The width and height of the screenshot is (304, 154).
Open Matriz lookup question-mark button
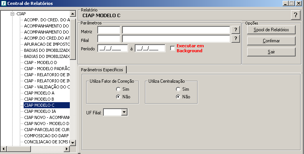pyautogui.click(x=236, y=30)
